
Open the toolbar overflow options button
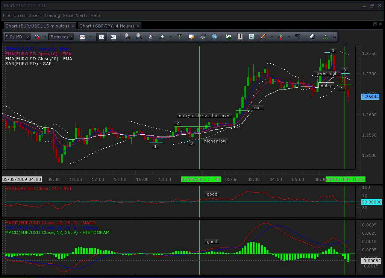coord(334,36)
